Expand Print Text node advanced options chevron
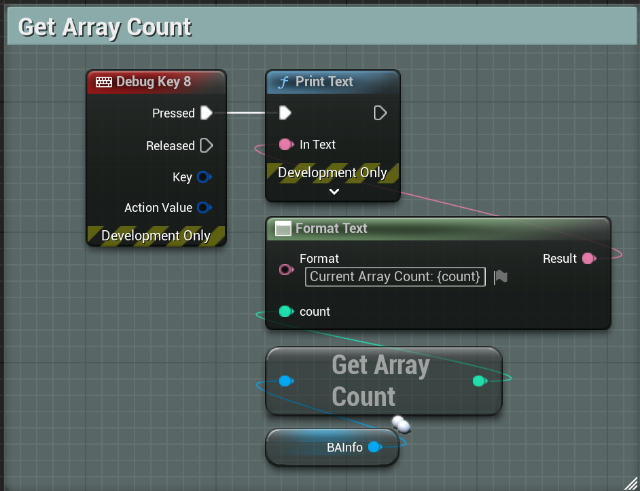 [334, 192]
